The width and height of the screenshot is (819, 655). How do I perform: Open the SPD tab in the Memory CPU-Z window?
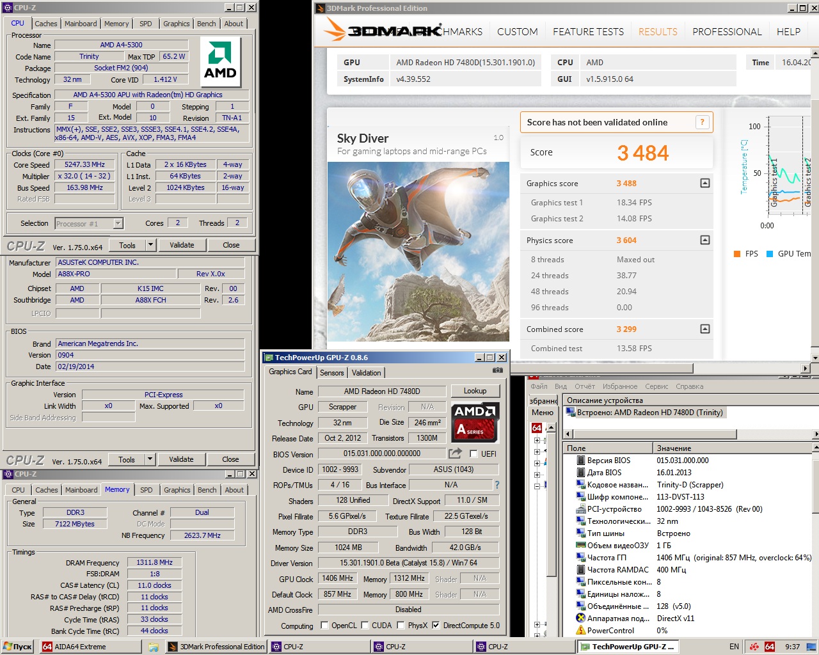click(147, 490)
